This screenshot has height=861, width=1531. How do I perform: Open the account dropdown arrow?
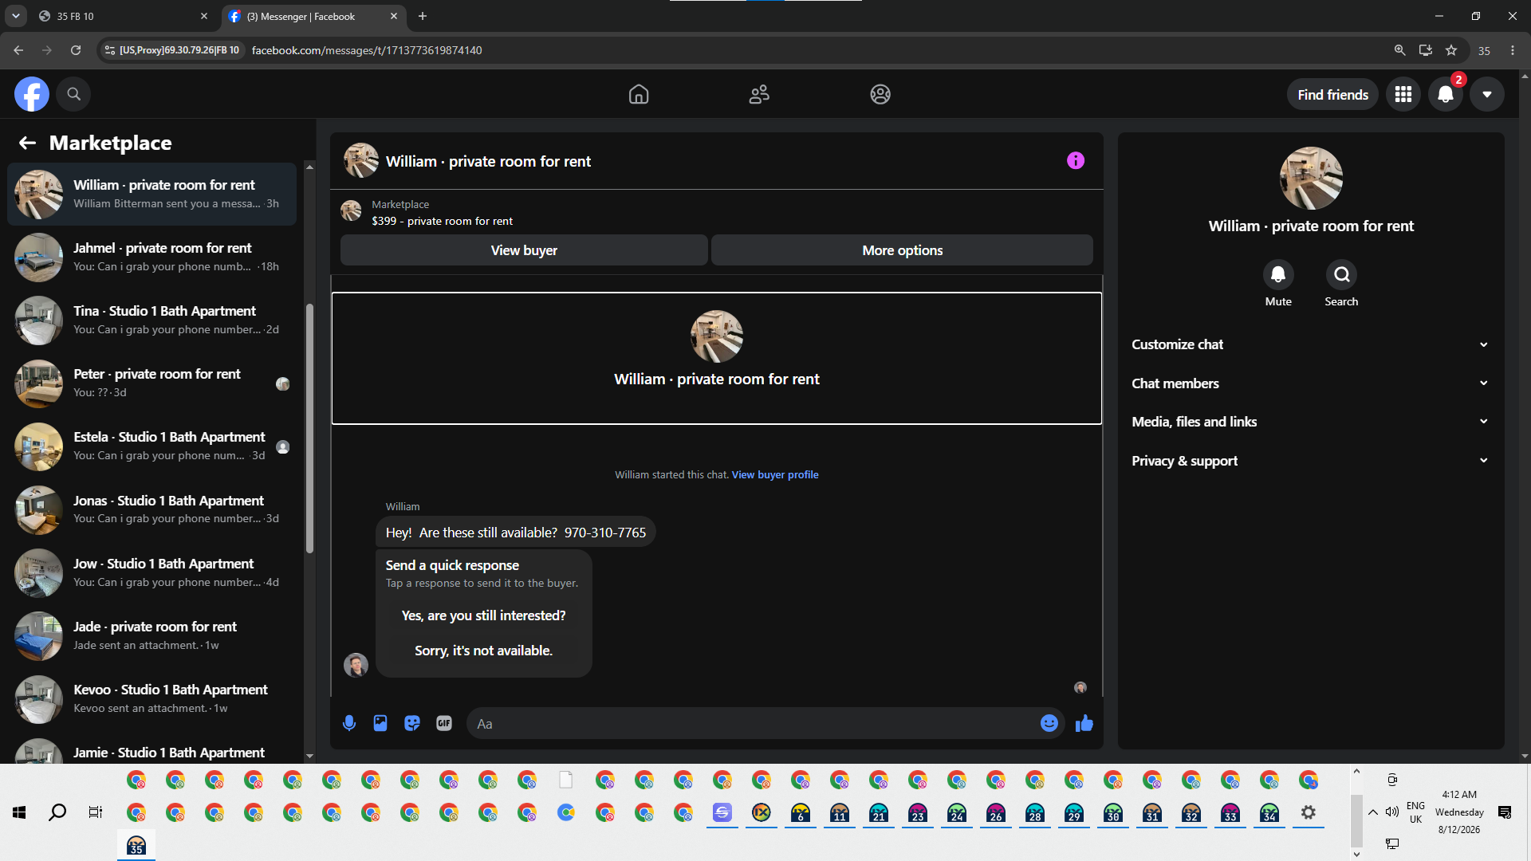[x=1487, y=94]
